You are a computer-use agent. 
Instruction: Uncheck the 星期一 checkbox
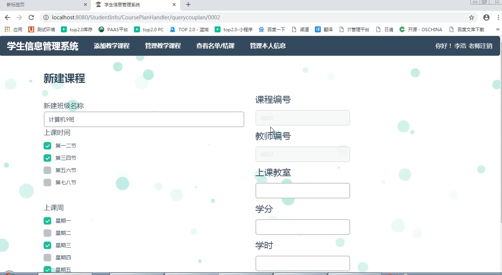[47, 221]
